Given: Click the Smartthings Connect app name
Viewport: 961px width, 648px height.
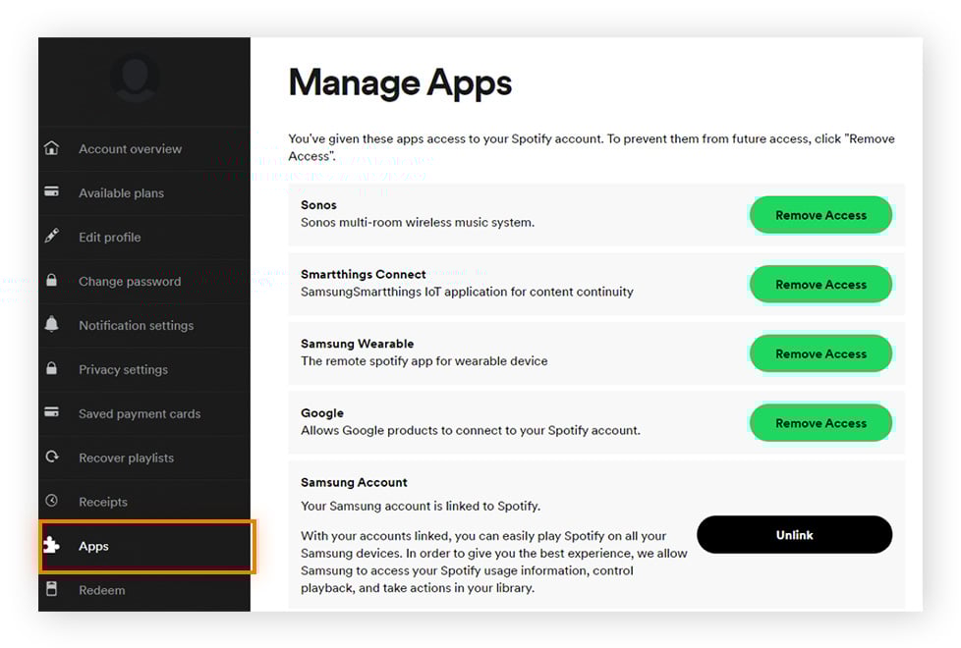Looking at the screenshot, I should [x=364, y=274].
